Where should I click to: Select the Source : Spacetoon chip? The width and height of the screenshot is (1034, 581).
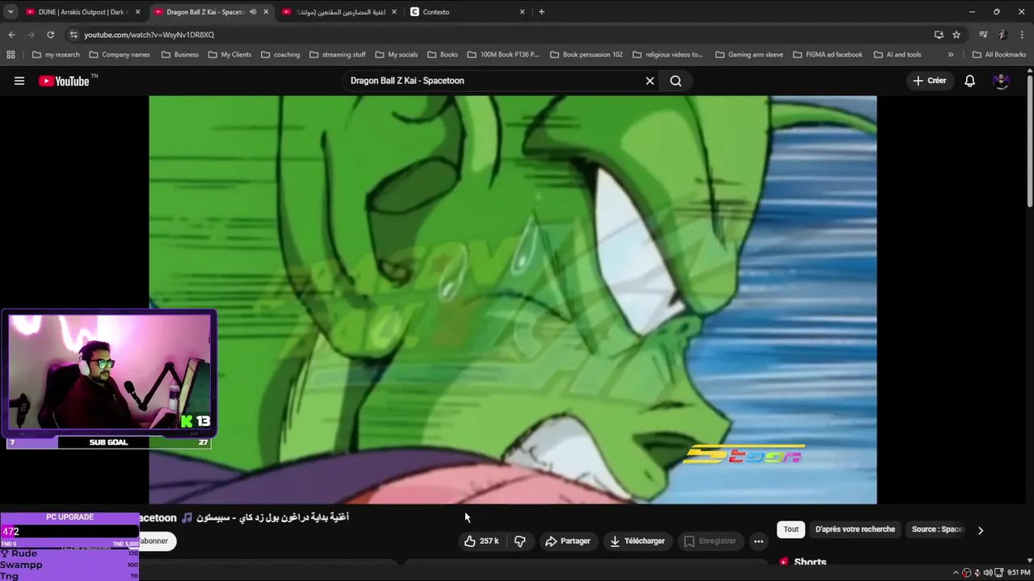click(x=937, y=529)
